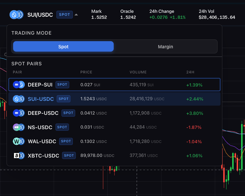Click the NS-USDC pair token icon

tap(19, 127)
